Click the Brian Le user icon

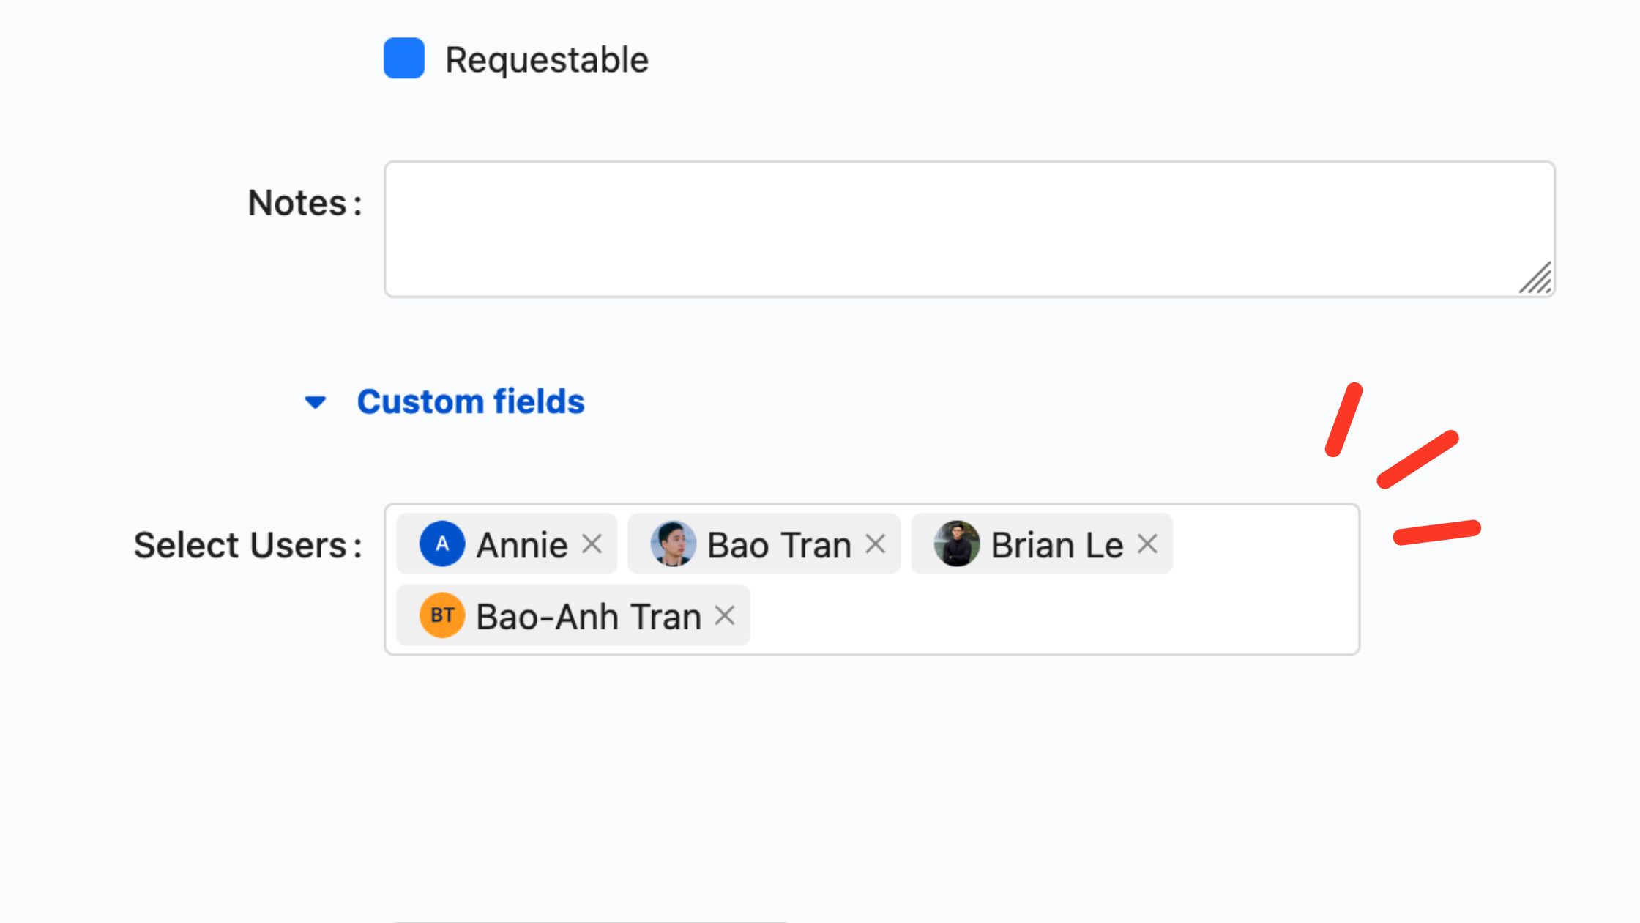955,544
